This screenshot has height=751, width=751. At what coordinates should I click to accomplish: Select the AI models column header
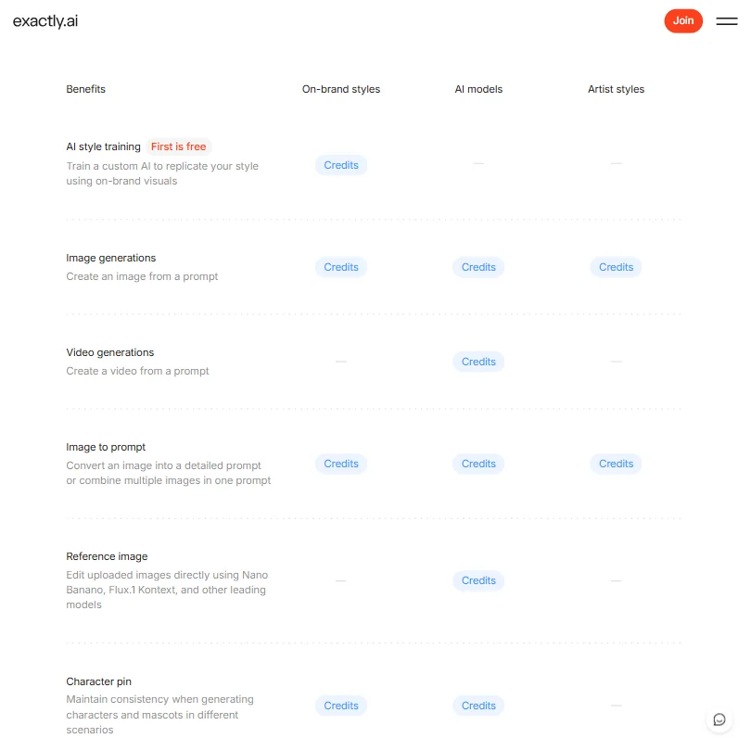coord(478,89)
